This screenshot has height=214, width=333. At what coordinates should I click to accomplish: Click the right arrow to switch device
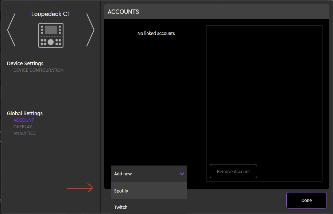(90, 30)
